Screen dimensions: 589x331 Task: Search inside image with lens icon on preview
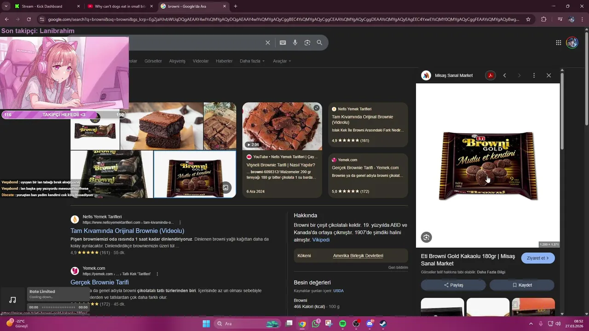427,237
